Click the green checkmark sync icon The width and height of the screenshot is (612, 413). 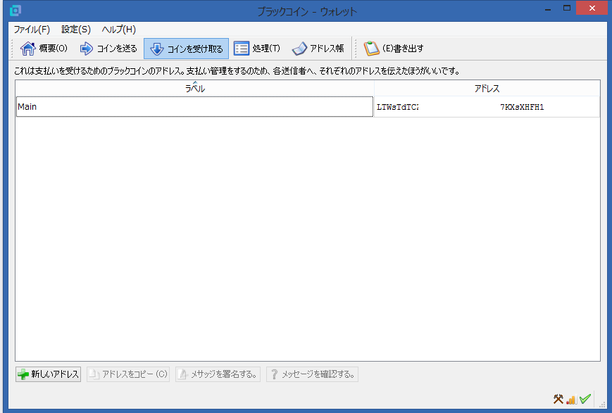click(585, 398)
